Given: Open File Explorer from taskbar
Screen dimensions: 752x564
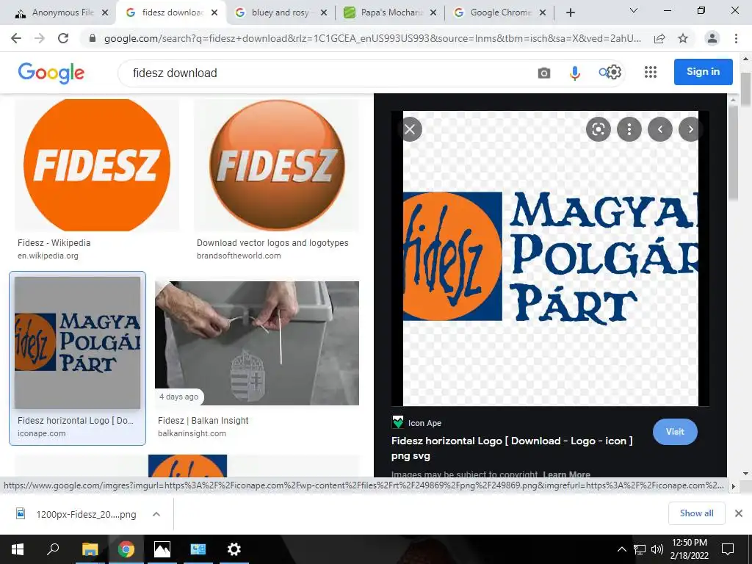Looking at the screenshot, I should 90,549.
